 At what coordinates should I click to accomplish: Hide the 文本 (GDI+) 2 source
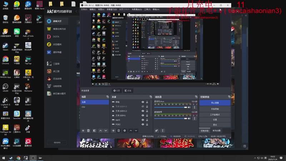click(x=143, y=111)
